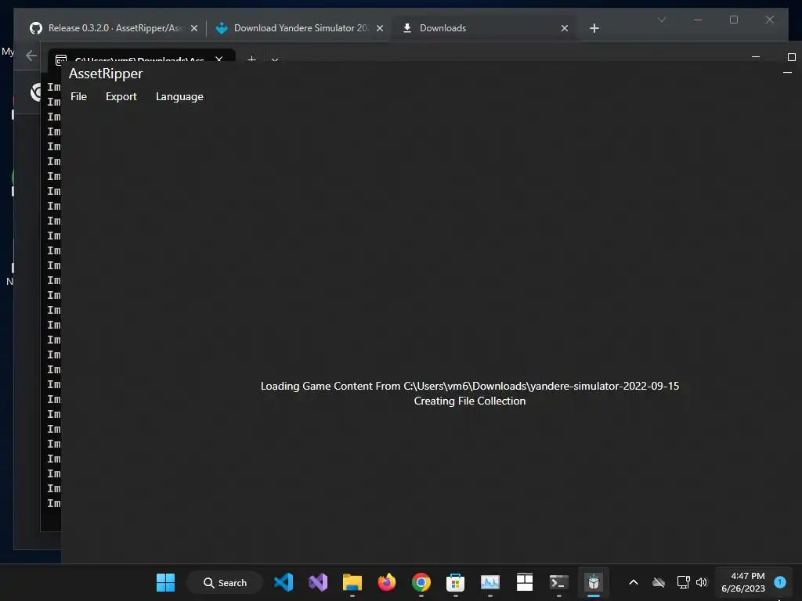Open Microsoft Store from the taskbar
The width and height of the screenshot is (802, 601).
point(455,582)
